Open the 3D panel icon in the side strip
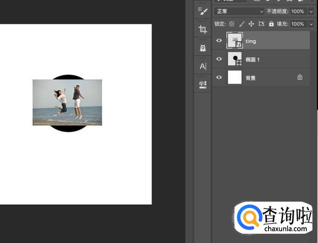 tap(203, 84)
